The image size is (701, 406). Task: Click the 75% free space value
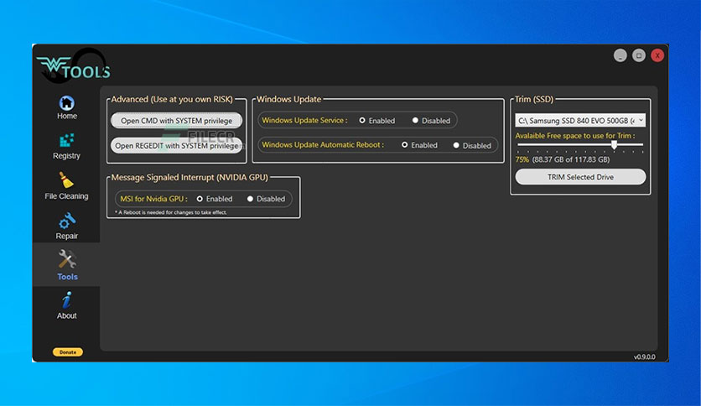pos(522,159)
